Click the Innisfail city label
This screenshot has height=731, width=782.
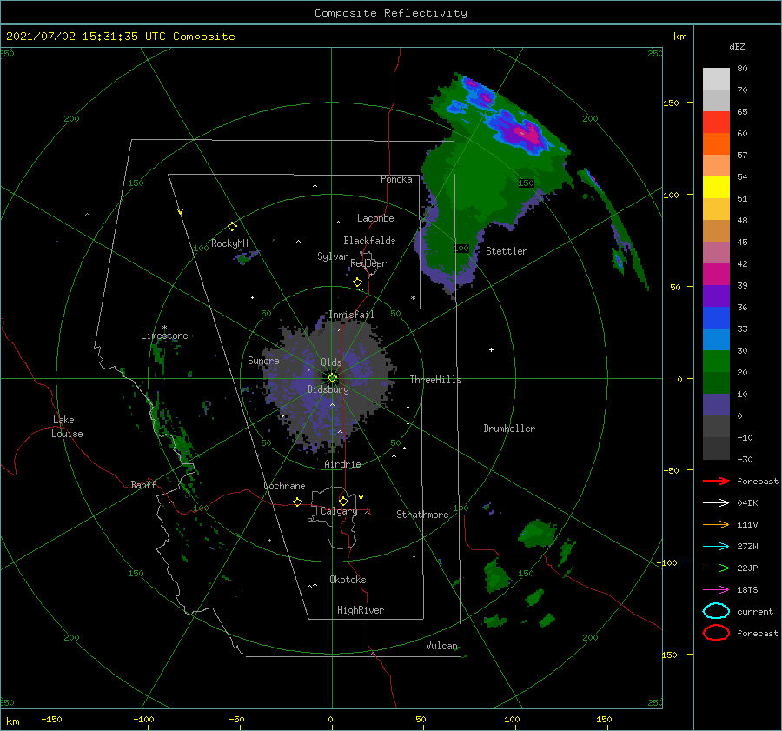pos(351,315)
